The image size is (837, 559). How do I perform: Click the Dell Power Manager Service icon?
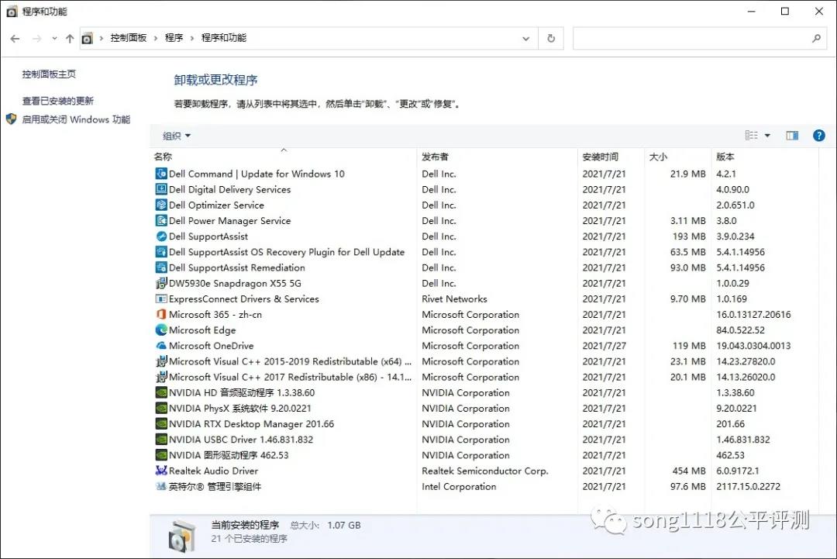[161, 220]
